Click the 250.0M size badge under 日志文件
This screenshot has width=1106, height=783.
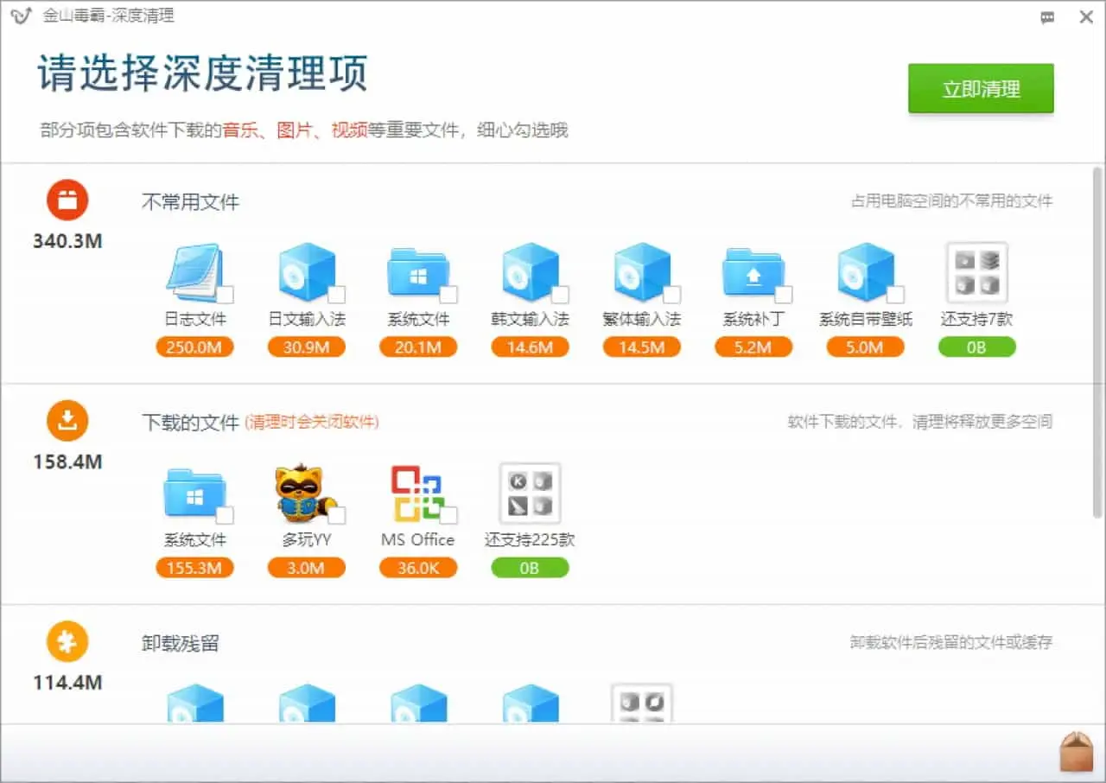[x=194, y=347]
